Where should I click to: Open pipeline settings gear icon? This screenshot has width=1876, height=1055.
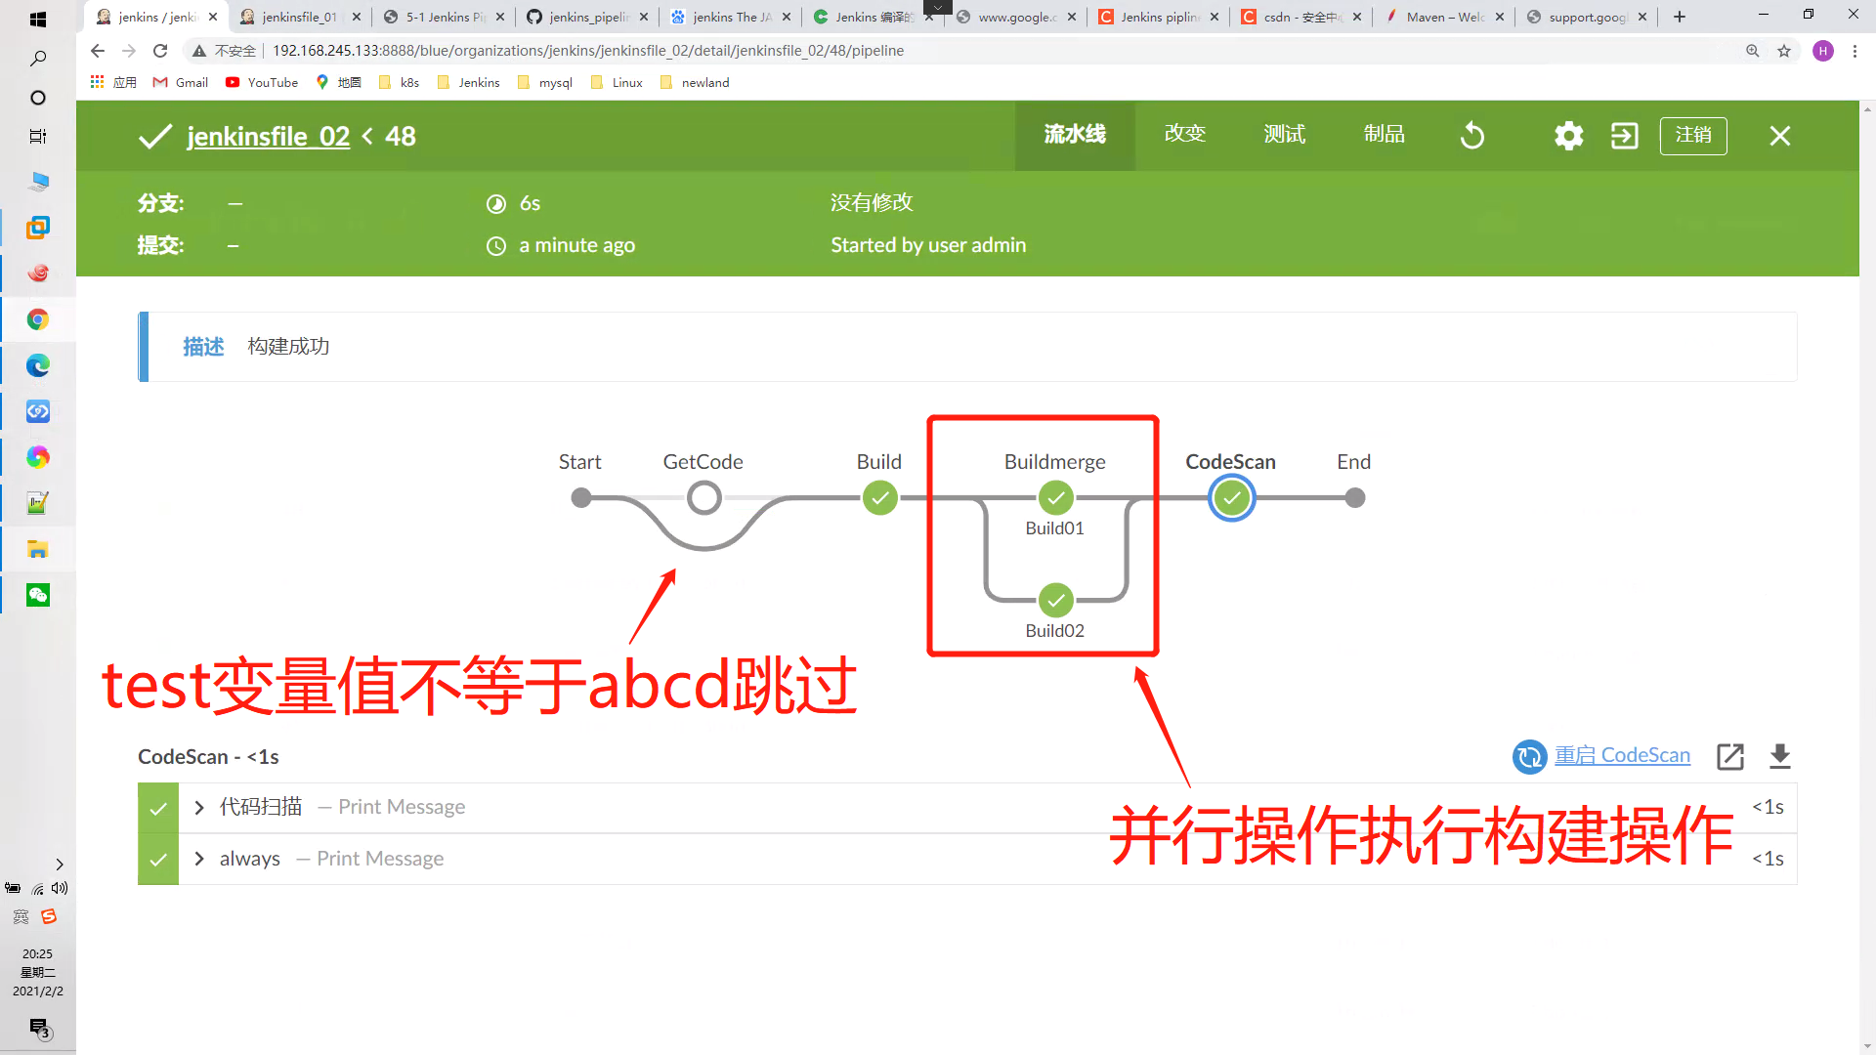[1568, 136]
